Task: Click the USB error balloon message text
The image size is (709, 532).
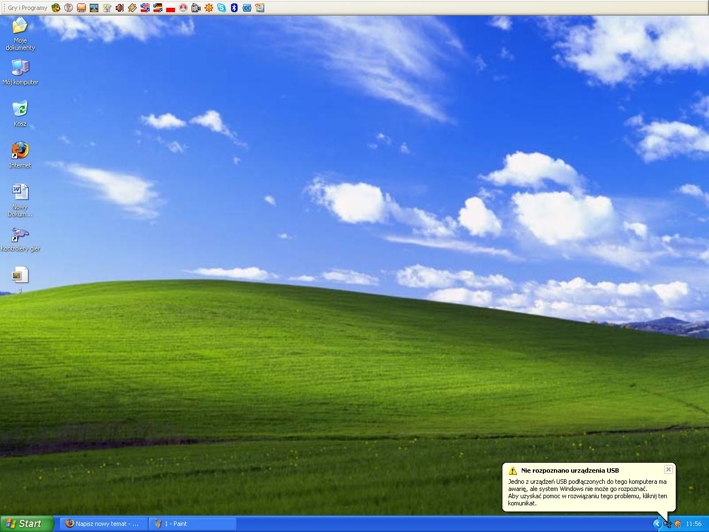Action: tap(588, 493)
